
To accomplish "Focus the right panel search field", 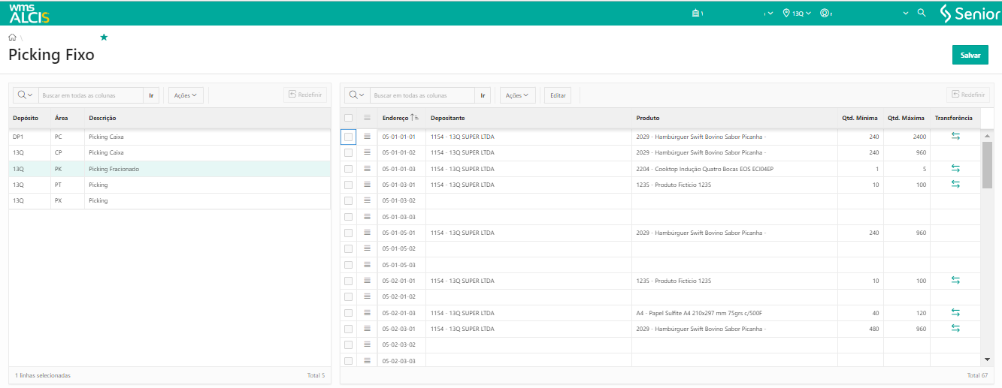I will 422,95.
